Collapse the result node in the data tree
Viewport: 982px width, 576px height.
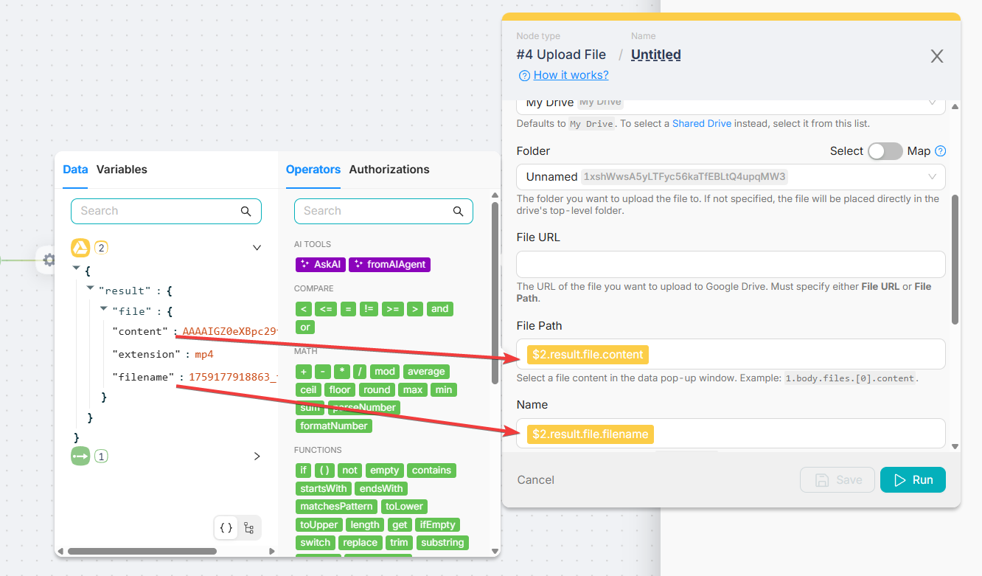pos(89,290)
